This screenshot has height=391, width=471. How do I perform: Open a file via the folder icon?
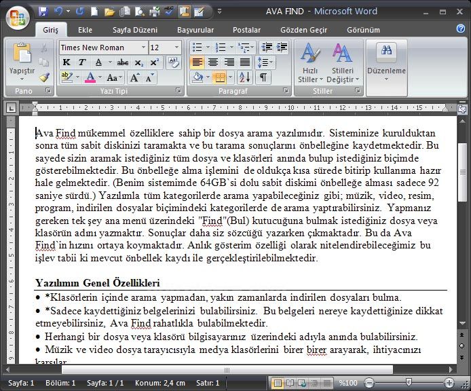pyautogui.click(x=109, y=12)
